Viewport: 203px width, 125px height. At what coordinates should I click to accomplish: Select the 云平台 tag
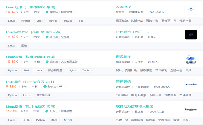(x=53, y=21)
